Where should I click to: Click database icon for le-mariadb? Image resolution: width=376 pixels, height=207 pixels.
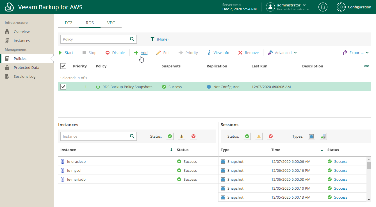[63, 179]
